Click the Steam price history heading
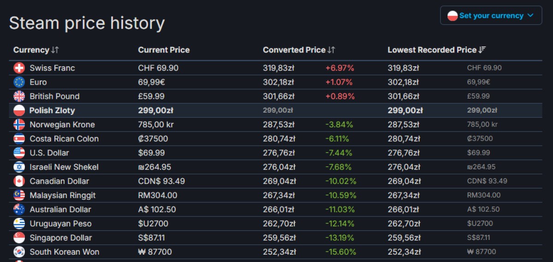The height and width of the screenshot is (262, 553). 87,23
